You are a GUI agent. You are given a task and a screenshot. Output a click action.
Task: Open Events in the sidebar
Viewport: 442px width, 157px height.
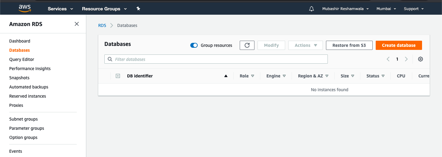tap(16, 151)
